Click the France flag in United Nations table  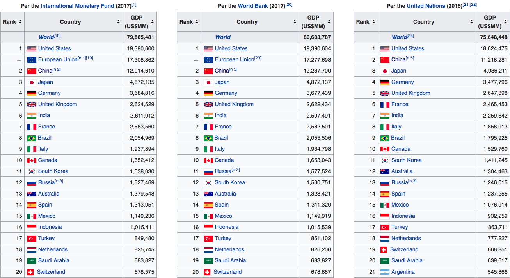click(x=385, y=105)
